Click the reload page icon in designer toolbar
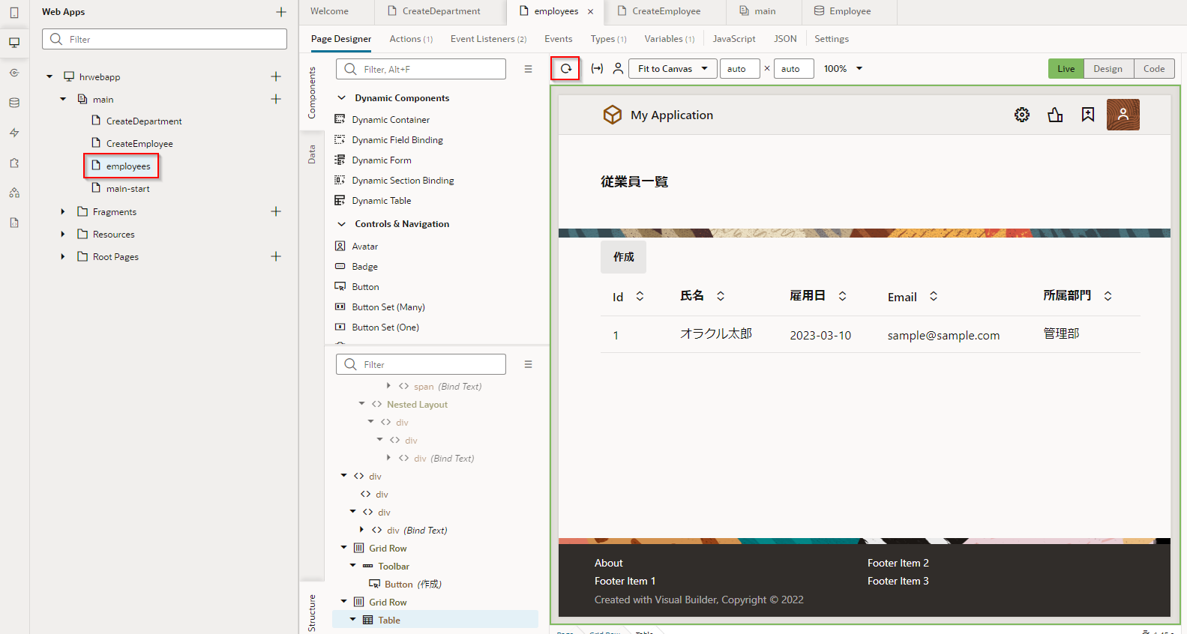The image size is (1187, 634). (565, 69)
